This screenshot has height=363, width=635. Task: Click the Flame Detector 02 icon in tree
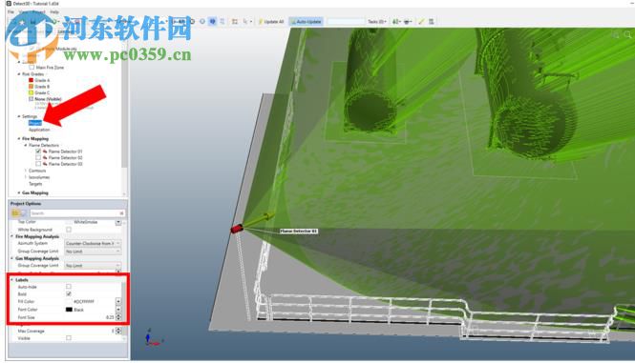pyautogui.click(x=45, y=157)
